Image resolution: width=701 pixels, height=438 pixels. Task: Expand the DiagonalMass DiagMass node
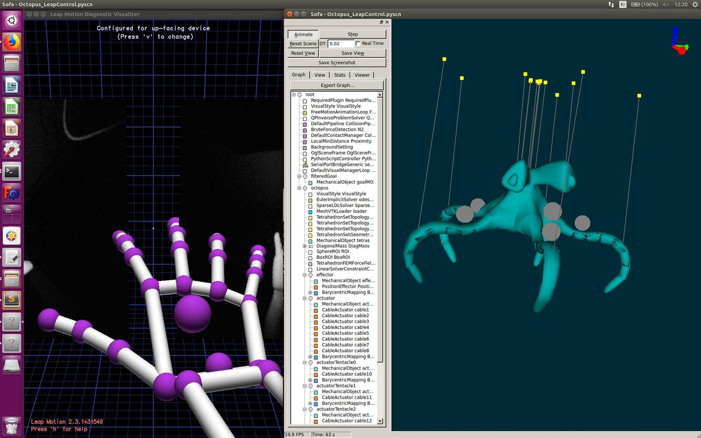coord(305,246)
